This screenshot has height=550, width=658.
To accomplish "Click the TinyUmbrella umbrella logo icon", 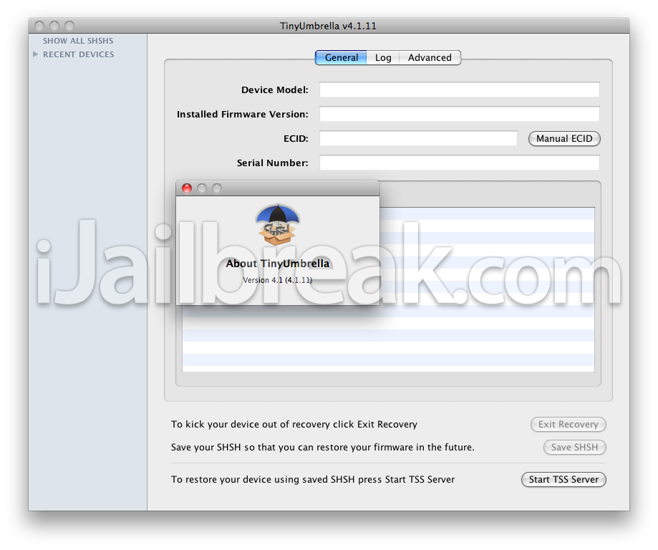I will (278, 224).
